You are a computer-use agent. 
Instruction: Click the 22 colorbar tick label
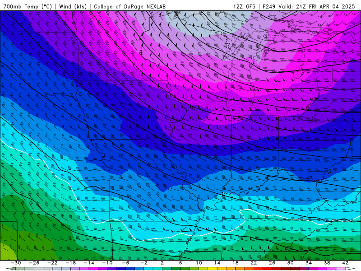[x=254, y=263]
